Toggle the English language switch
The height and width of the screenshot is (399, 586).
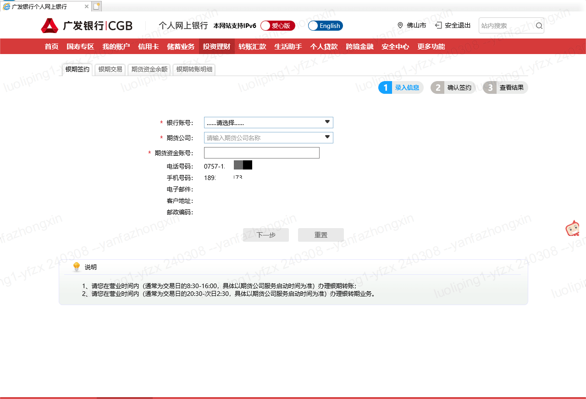tap(325, 26)
